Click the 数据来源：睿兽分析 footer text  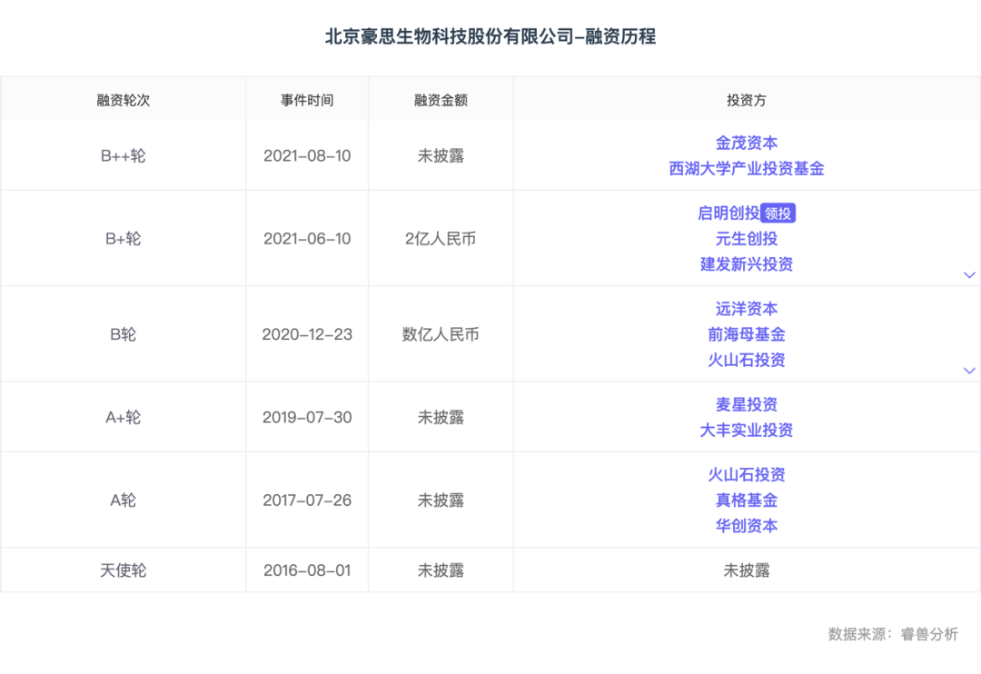click(893, 634)
